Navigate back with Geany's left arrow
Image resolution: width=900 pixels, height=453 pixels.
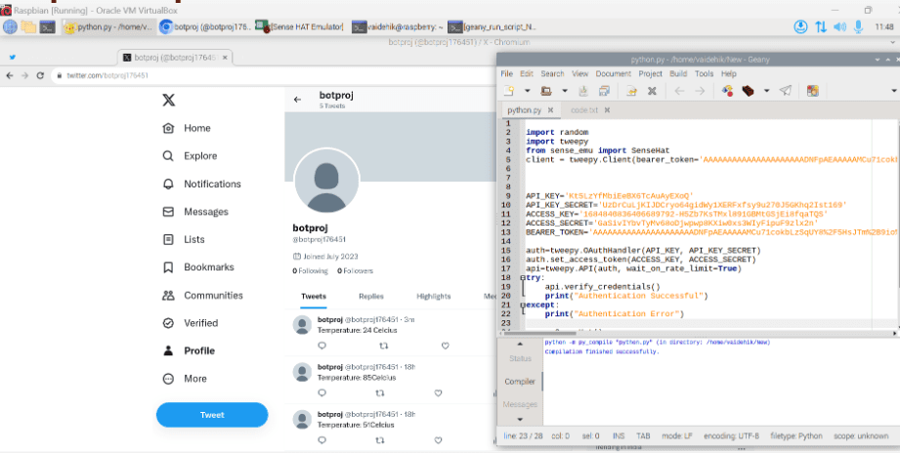[x=679, y=91]
